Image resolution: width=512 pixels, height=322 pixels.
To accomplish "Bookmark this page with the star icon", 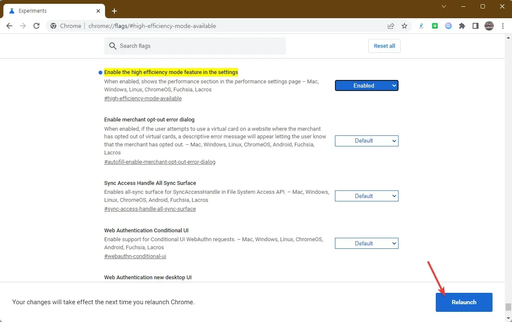I will coord(404,26).
